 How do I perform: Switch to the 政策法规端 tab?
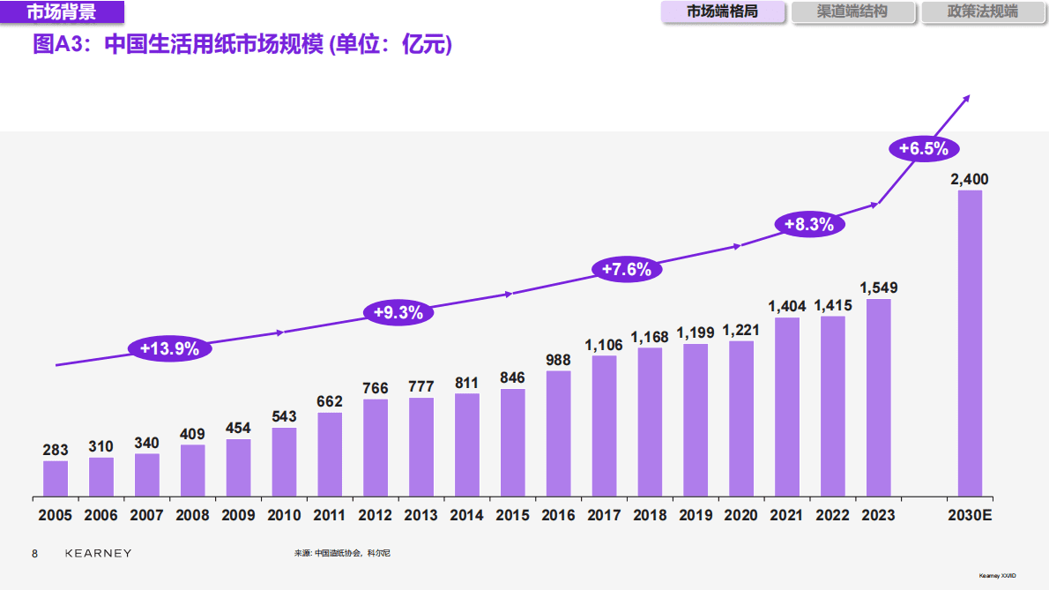983,12
